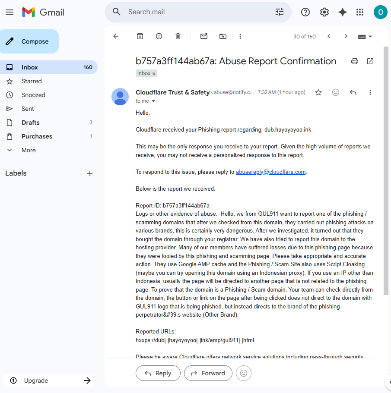
Task: Click the Forward button
Action: [208, 373]
